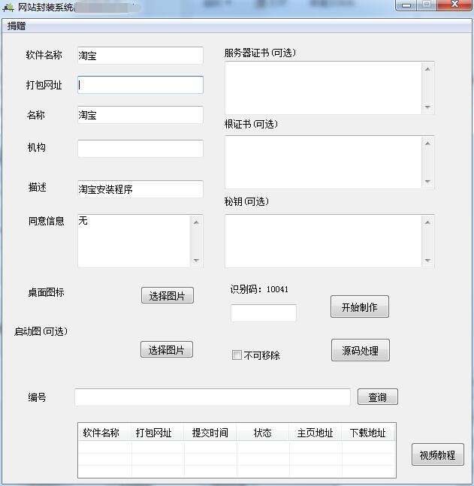Click the 描述 field containing 淘宝安装程序

pos(140,189)
